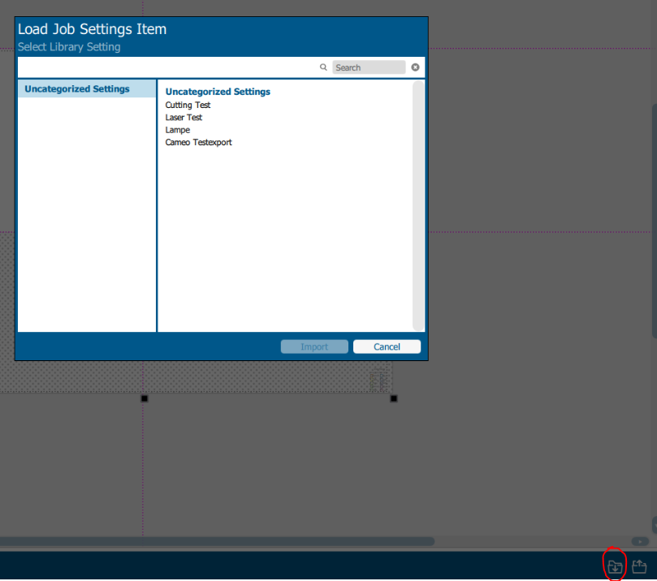The height and width of the screenshot is (581, 657).
Task: Click the Import button
Action: click(x=314, y=346)
